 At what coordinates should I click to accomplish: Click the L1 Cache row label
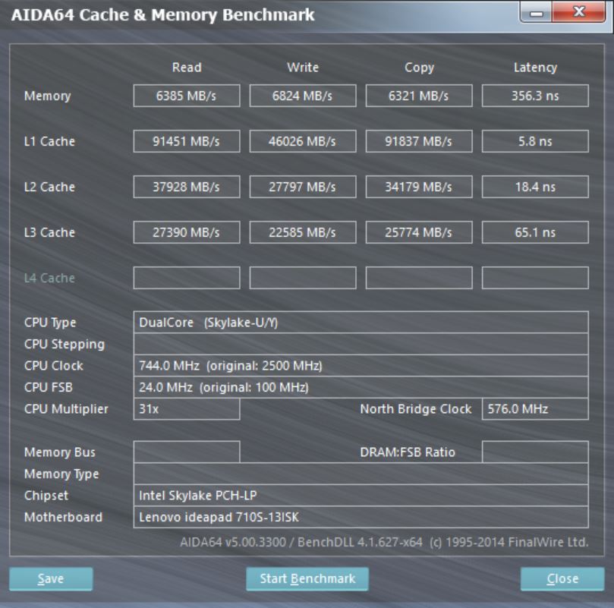click(x=49, y=141)
